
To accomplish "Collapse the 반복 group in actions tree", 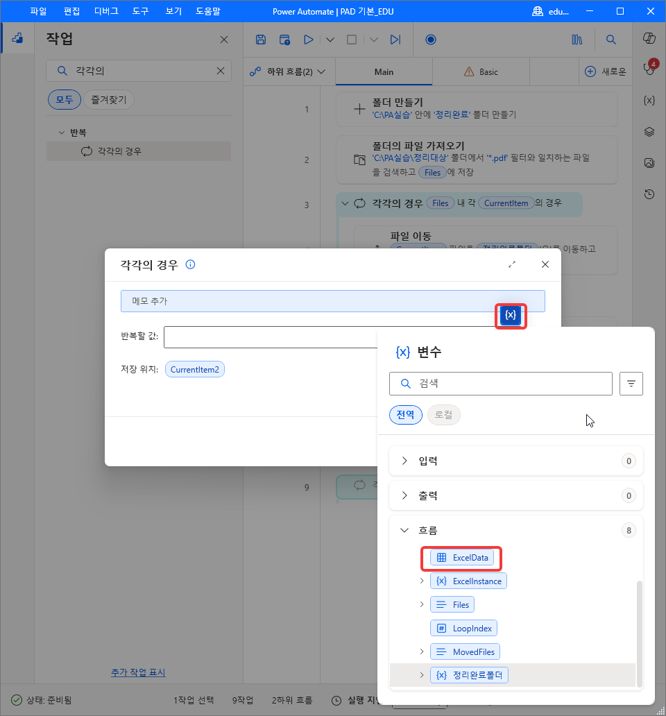I will tap(62, 133).
